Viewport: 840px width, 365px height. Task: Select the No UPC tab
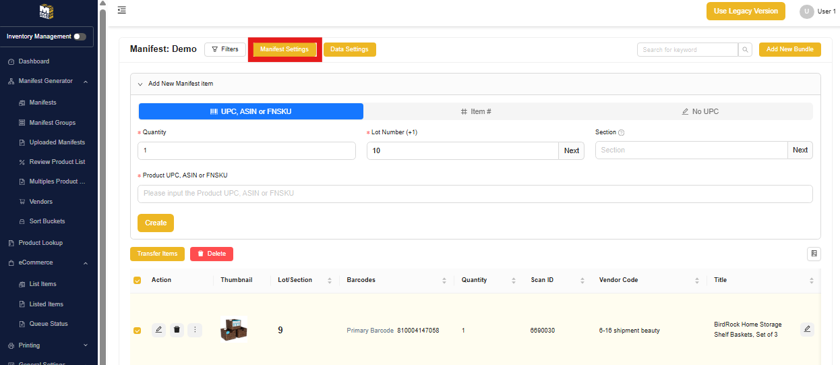(x=700, y=111)
